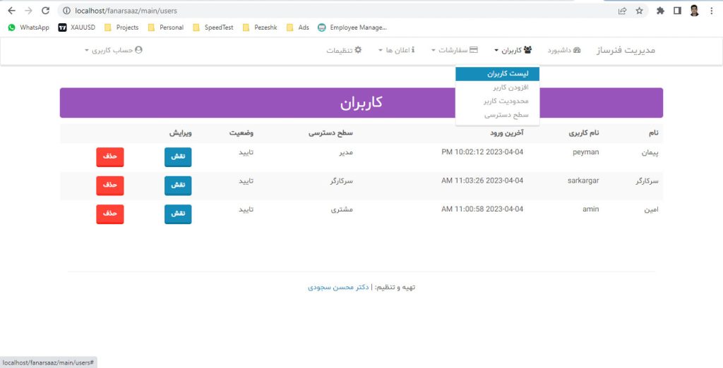Select لیست کاربران from users menu
The height and width of the screenshot is (368, 723).
point(498,74)
